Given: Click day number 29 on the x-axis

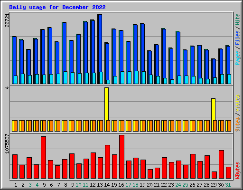Looking at the screenshot, I should [x=214, y=185].
